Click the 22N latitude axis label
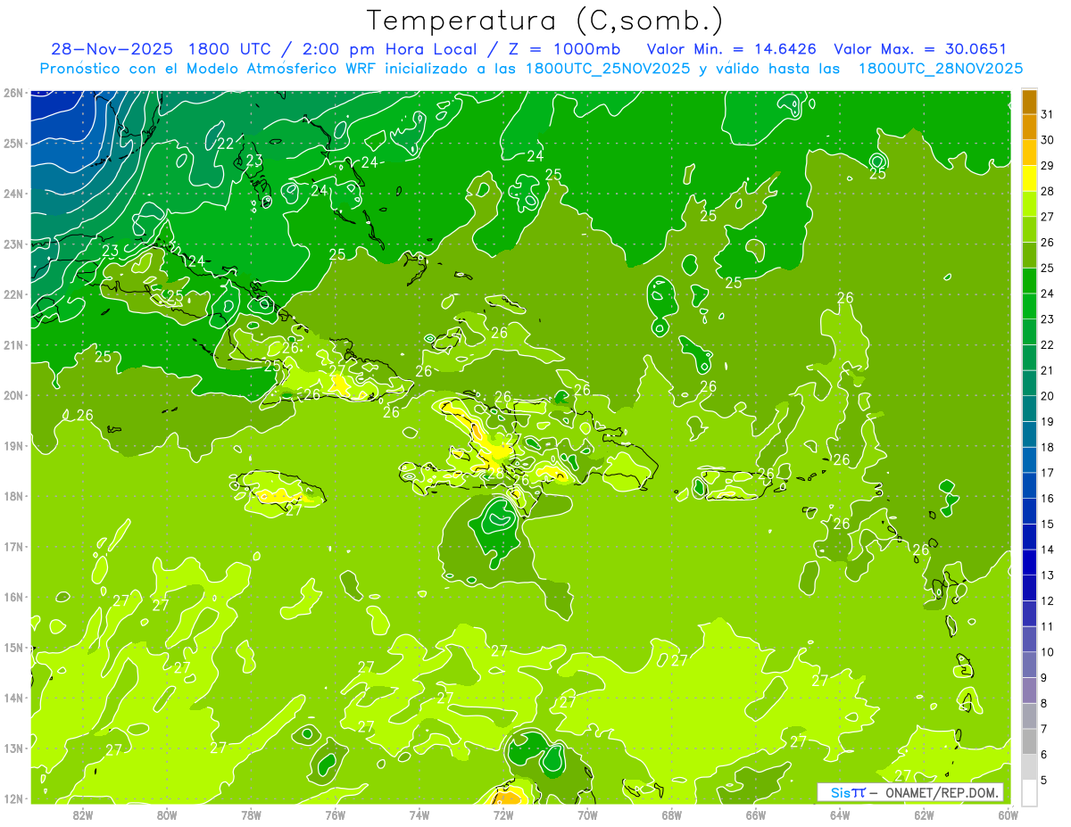 point(13,294)
